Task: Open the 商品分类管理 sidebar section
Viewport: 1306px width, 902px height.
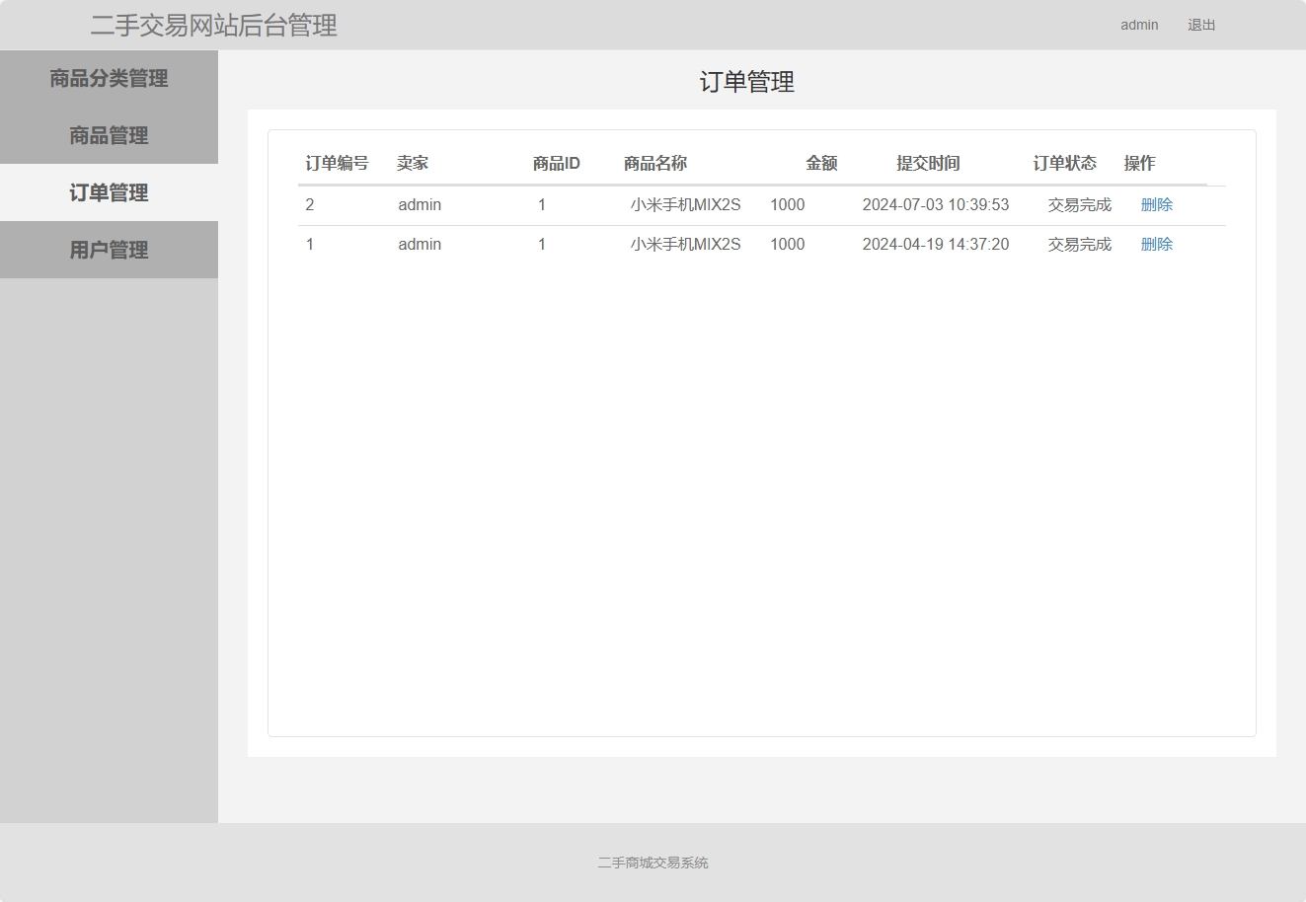Action: click(x=109, y=78)
